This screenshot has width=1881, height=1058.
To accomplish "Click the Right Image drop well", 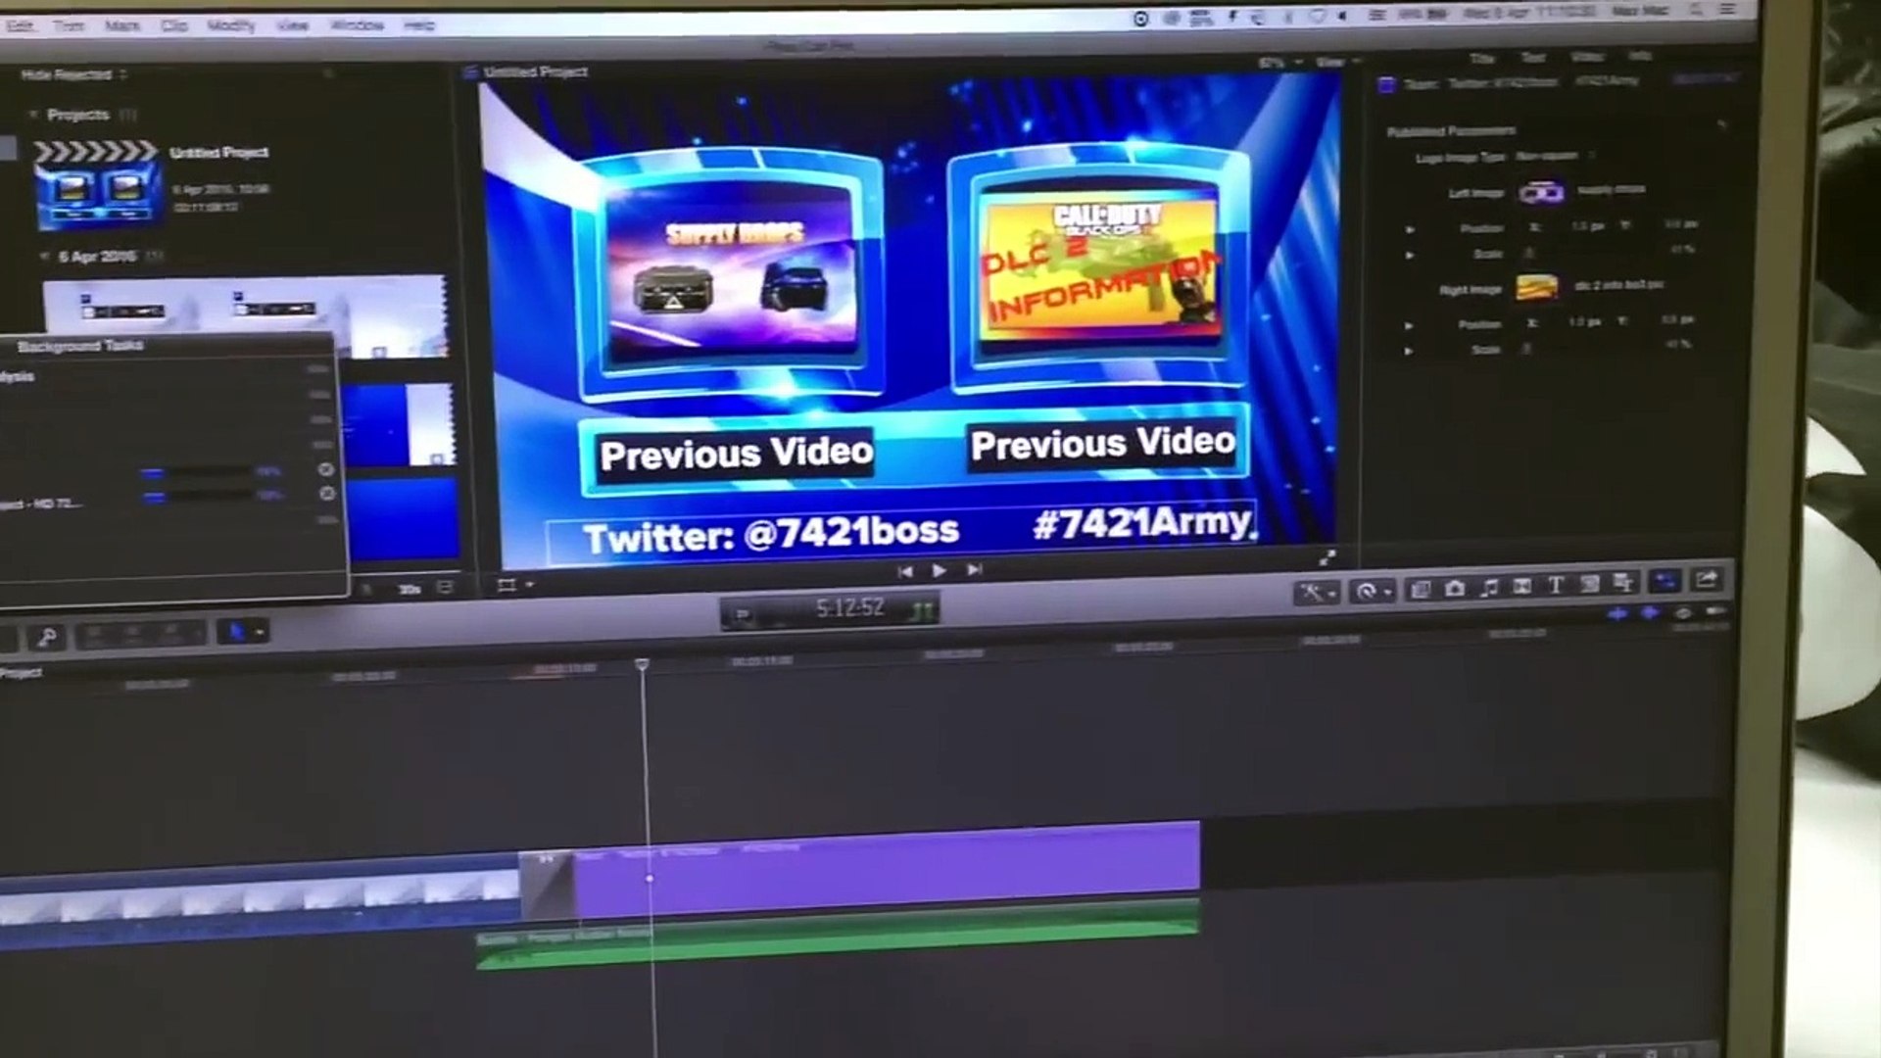I will (x=1537, y=287).
